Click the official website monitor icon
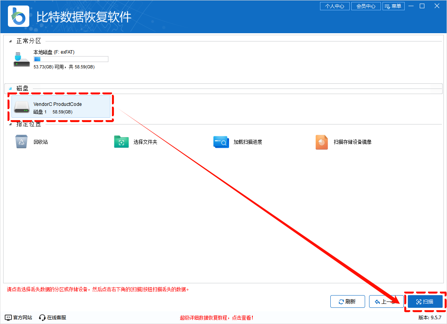 [x=8, y=318]
